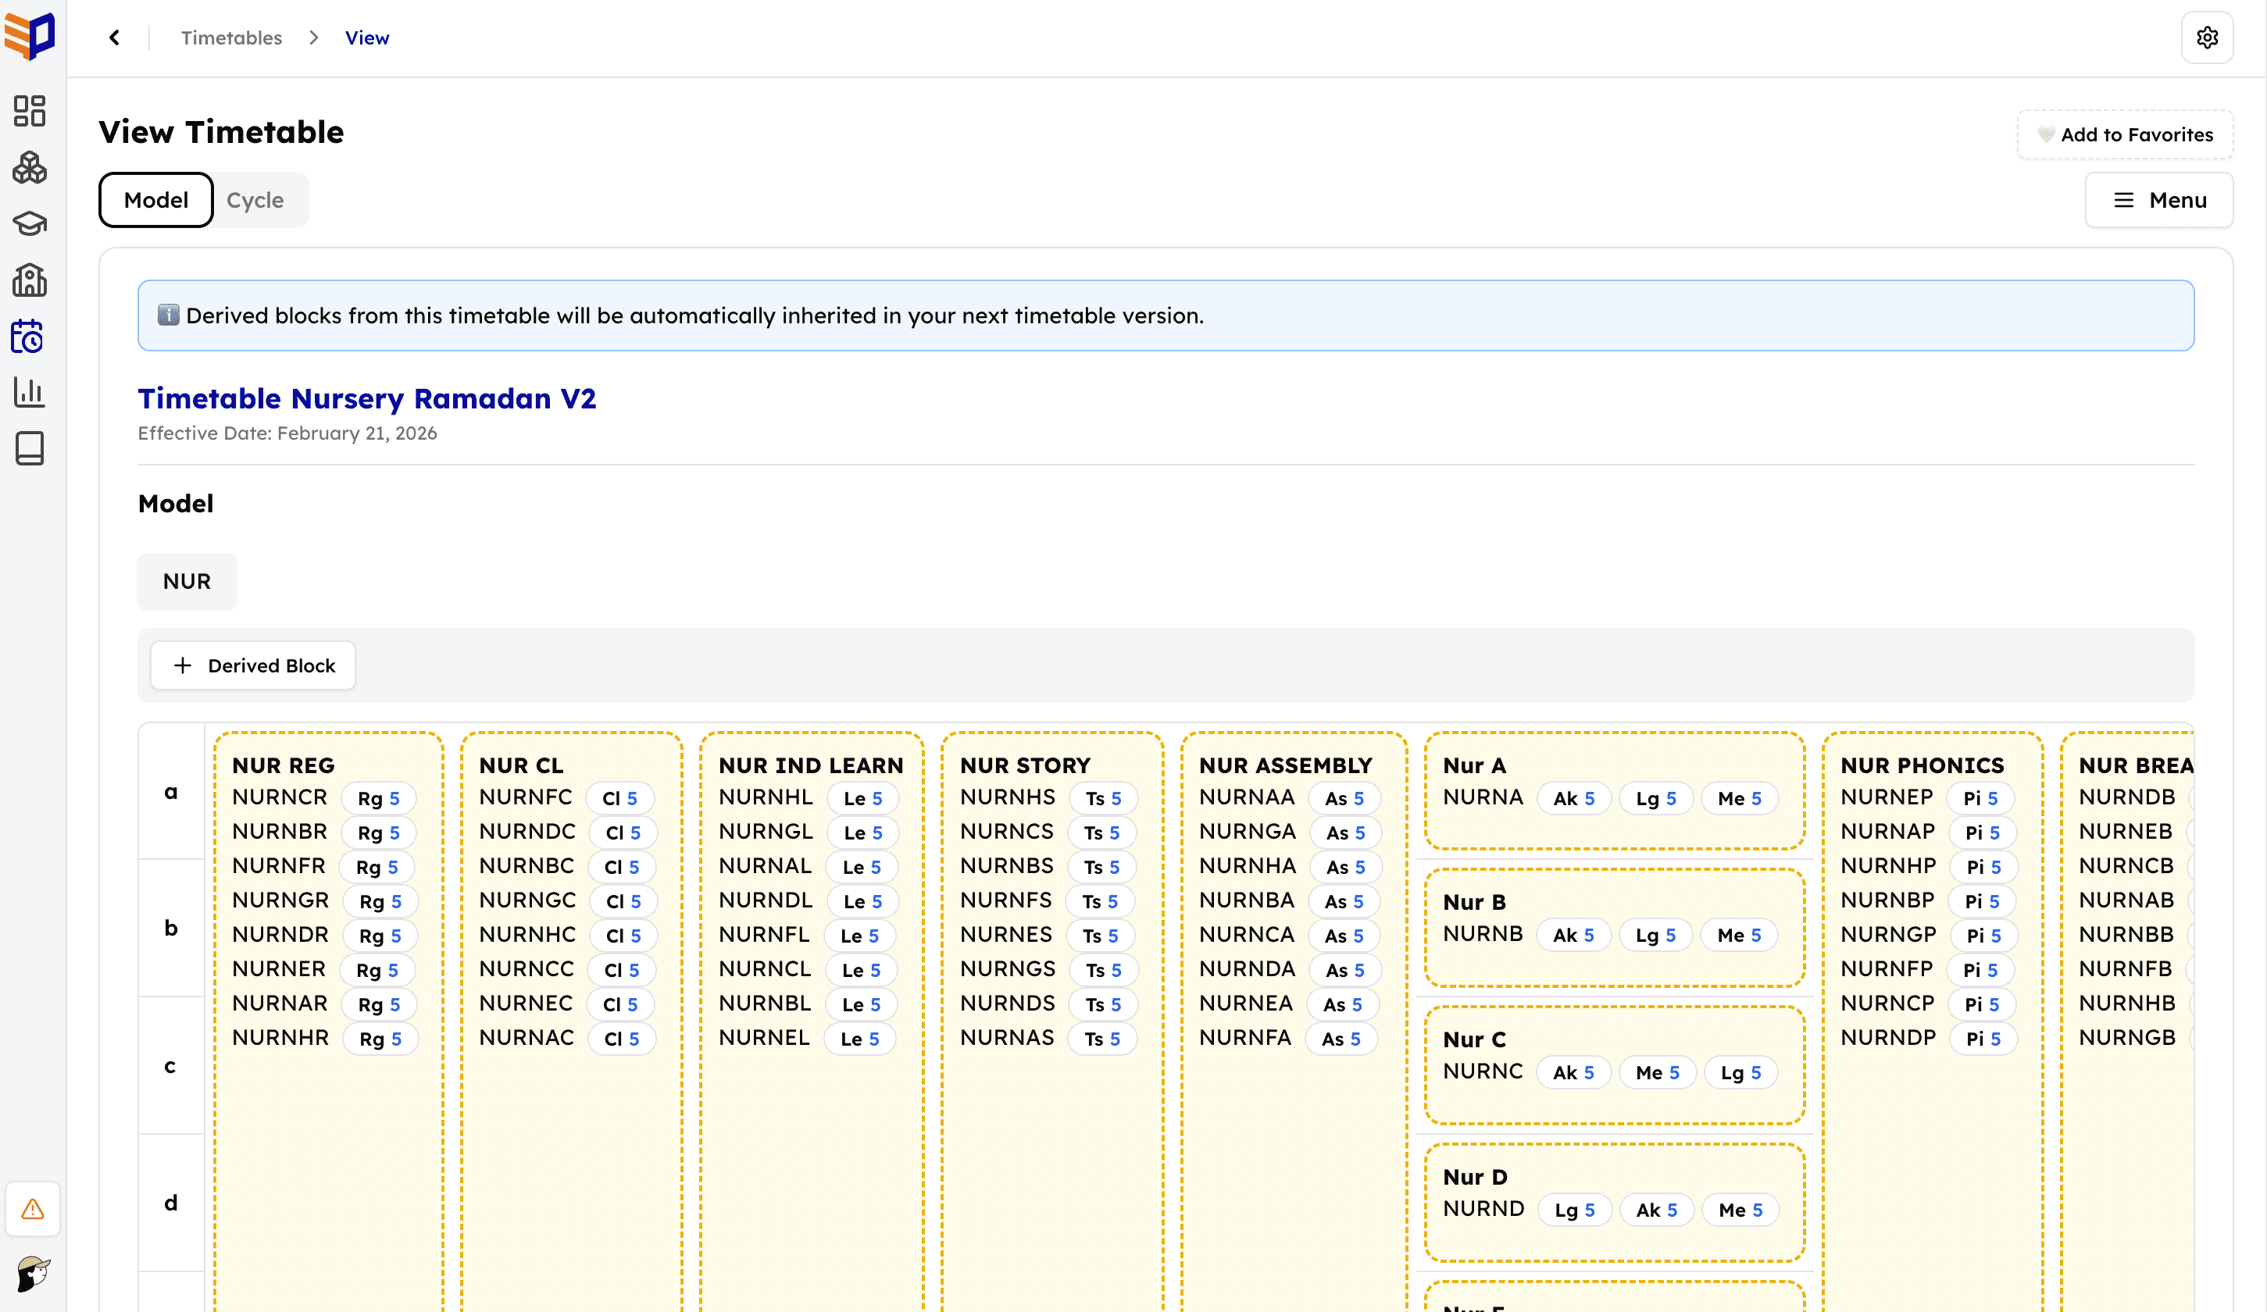Click the Nur A block title
The width and height of the screenshot is (2267, 1312).
(x=1474, y=765)
